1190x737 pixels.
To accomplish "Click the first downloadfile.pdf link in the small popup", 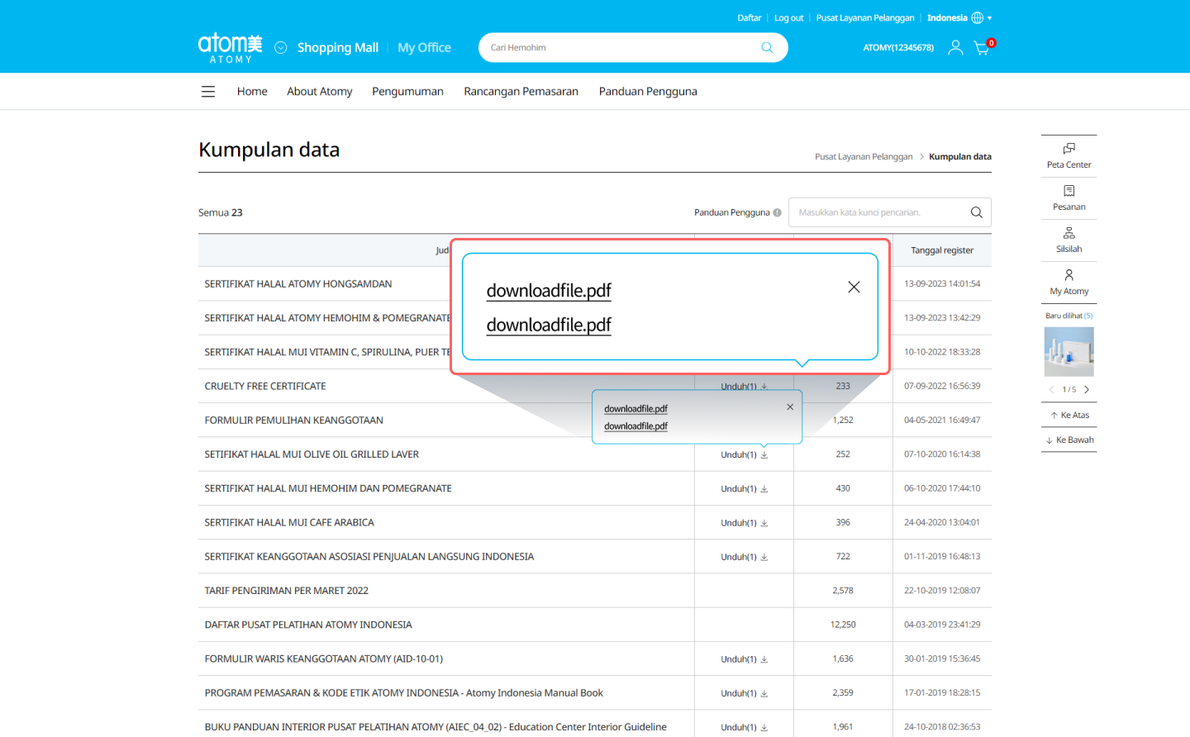I will coord(635,409).
